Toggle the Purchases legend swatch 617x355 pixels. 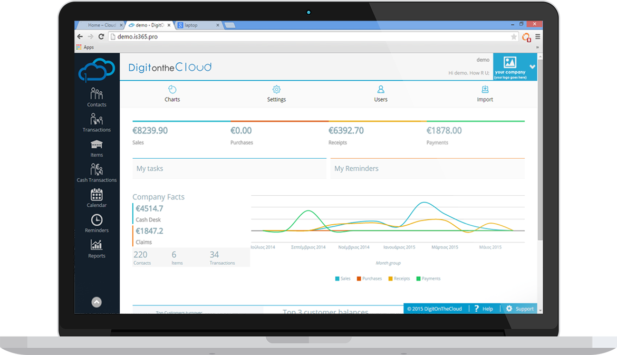[x=359, y=279]
